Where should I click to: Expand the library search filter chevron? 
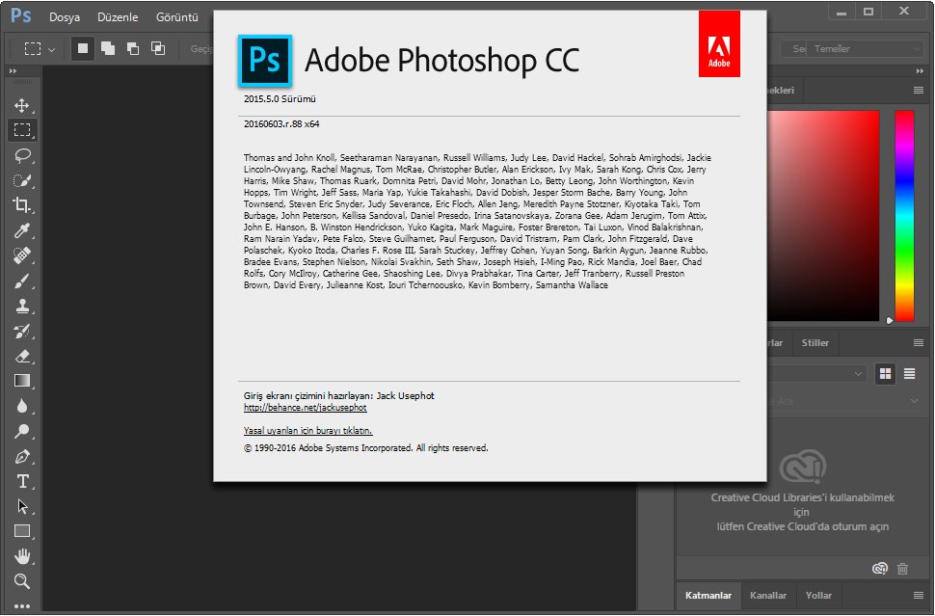914,401
